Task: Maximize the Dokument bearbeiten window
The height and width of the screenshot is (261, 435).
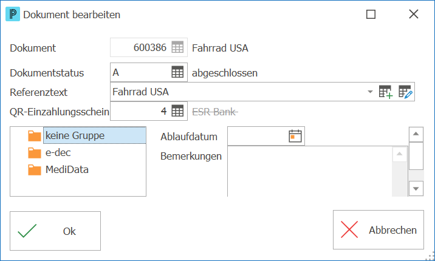Action: tap(371, 14)
